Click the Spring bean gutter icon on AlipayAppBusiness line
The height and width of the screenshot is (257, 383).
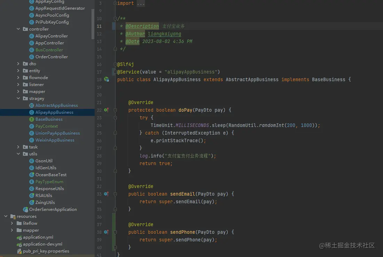click(x=106, y=79)
